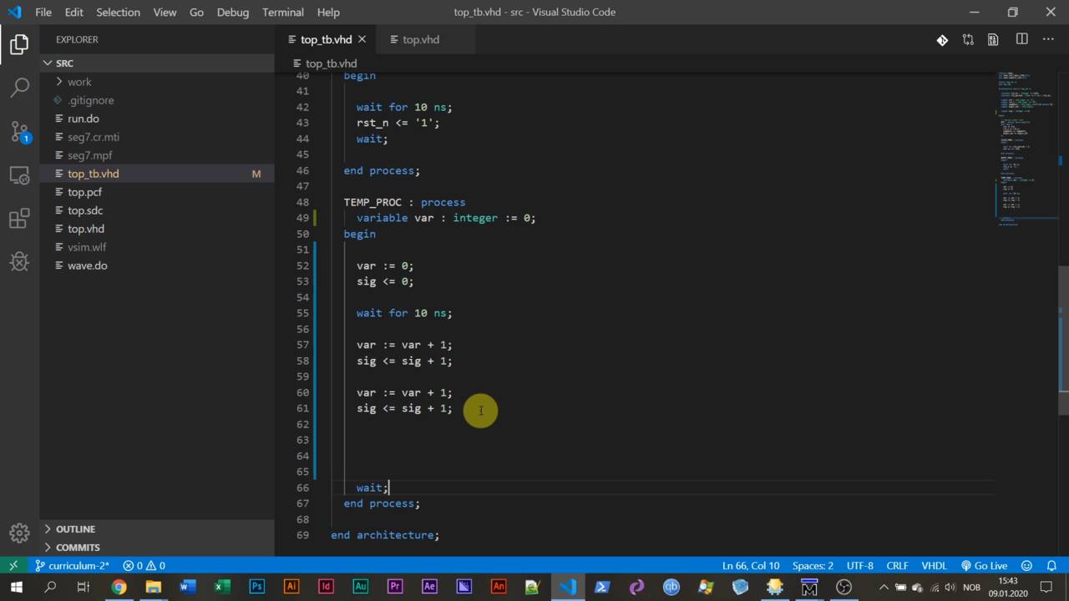Open Source Control view with pending badge

pos(19,131)
